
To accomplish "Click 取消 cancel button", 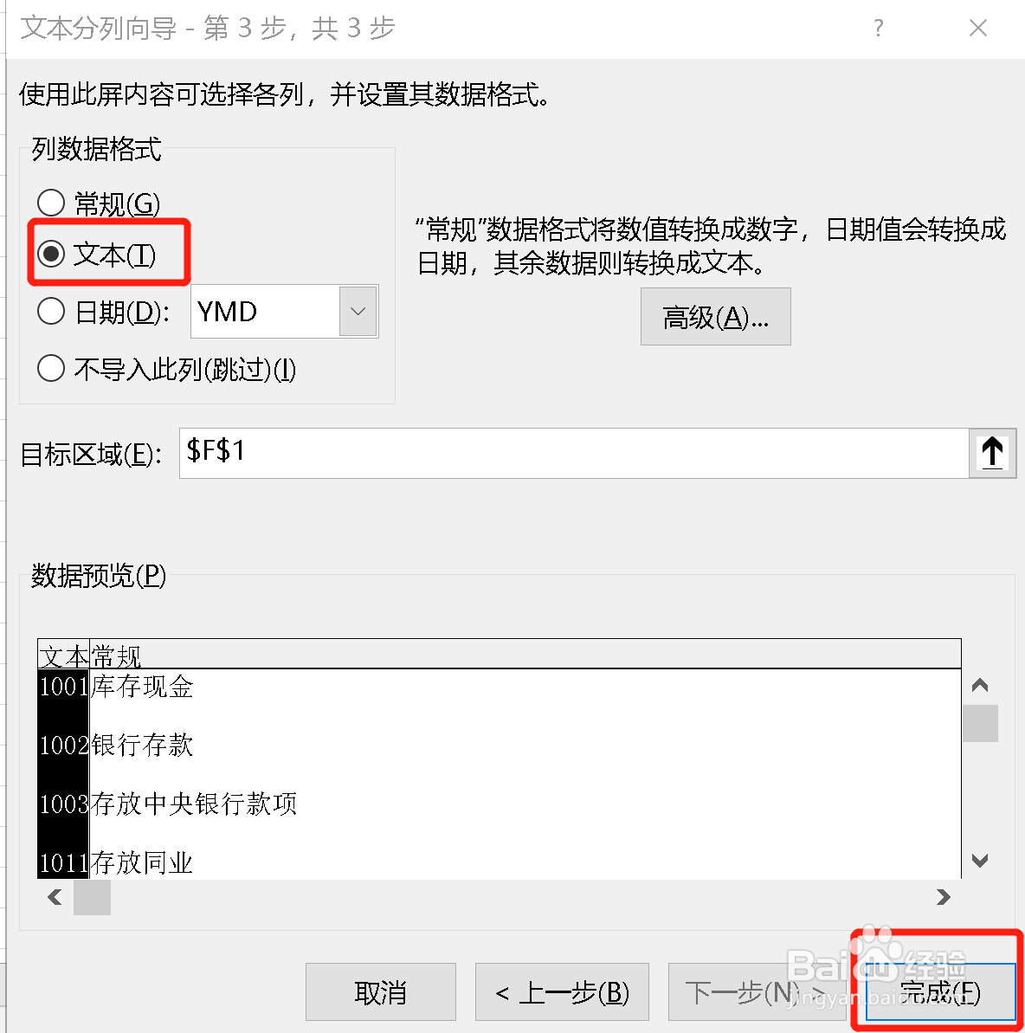I will pyautogui.click(x=381, y=991).
